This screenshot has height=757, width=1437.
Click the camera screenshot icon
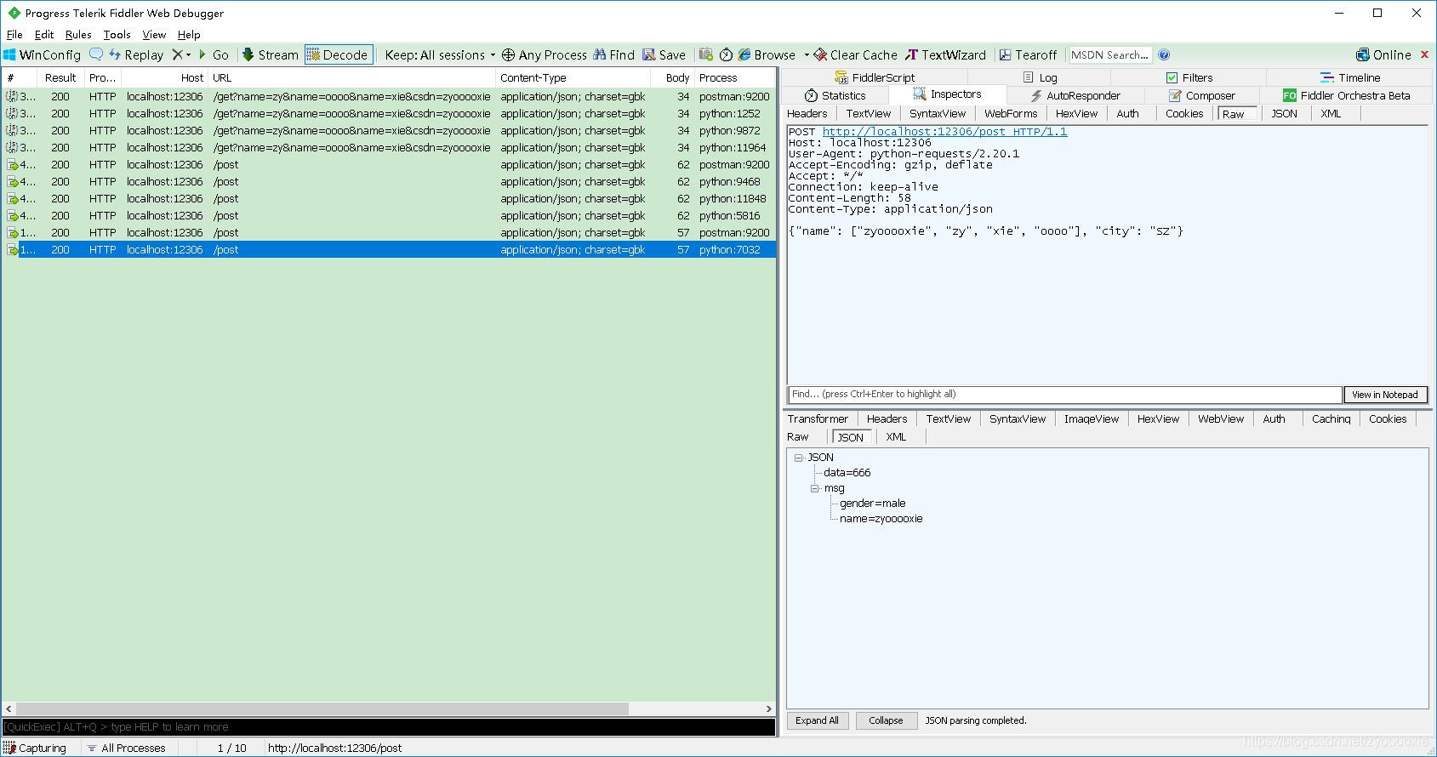click(x=706, y=54)
